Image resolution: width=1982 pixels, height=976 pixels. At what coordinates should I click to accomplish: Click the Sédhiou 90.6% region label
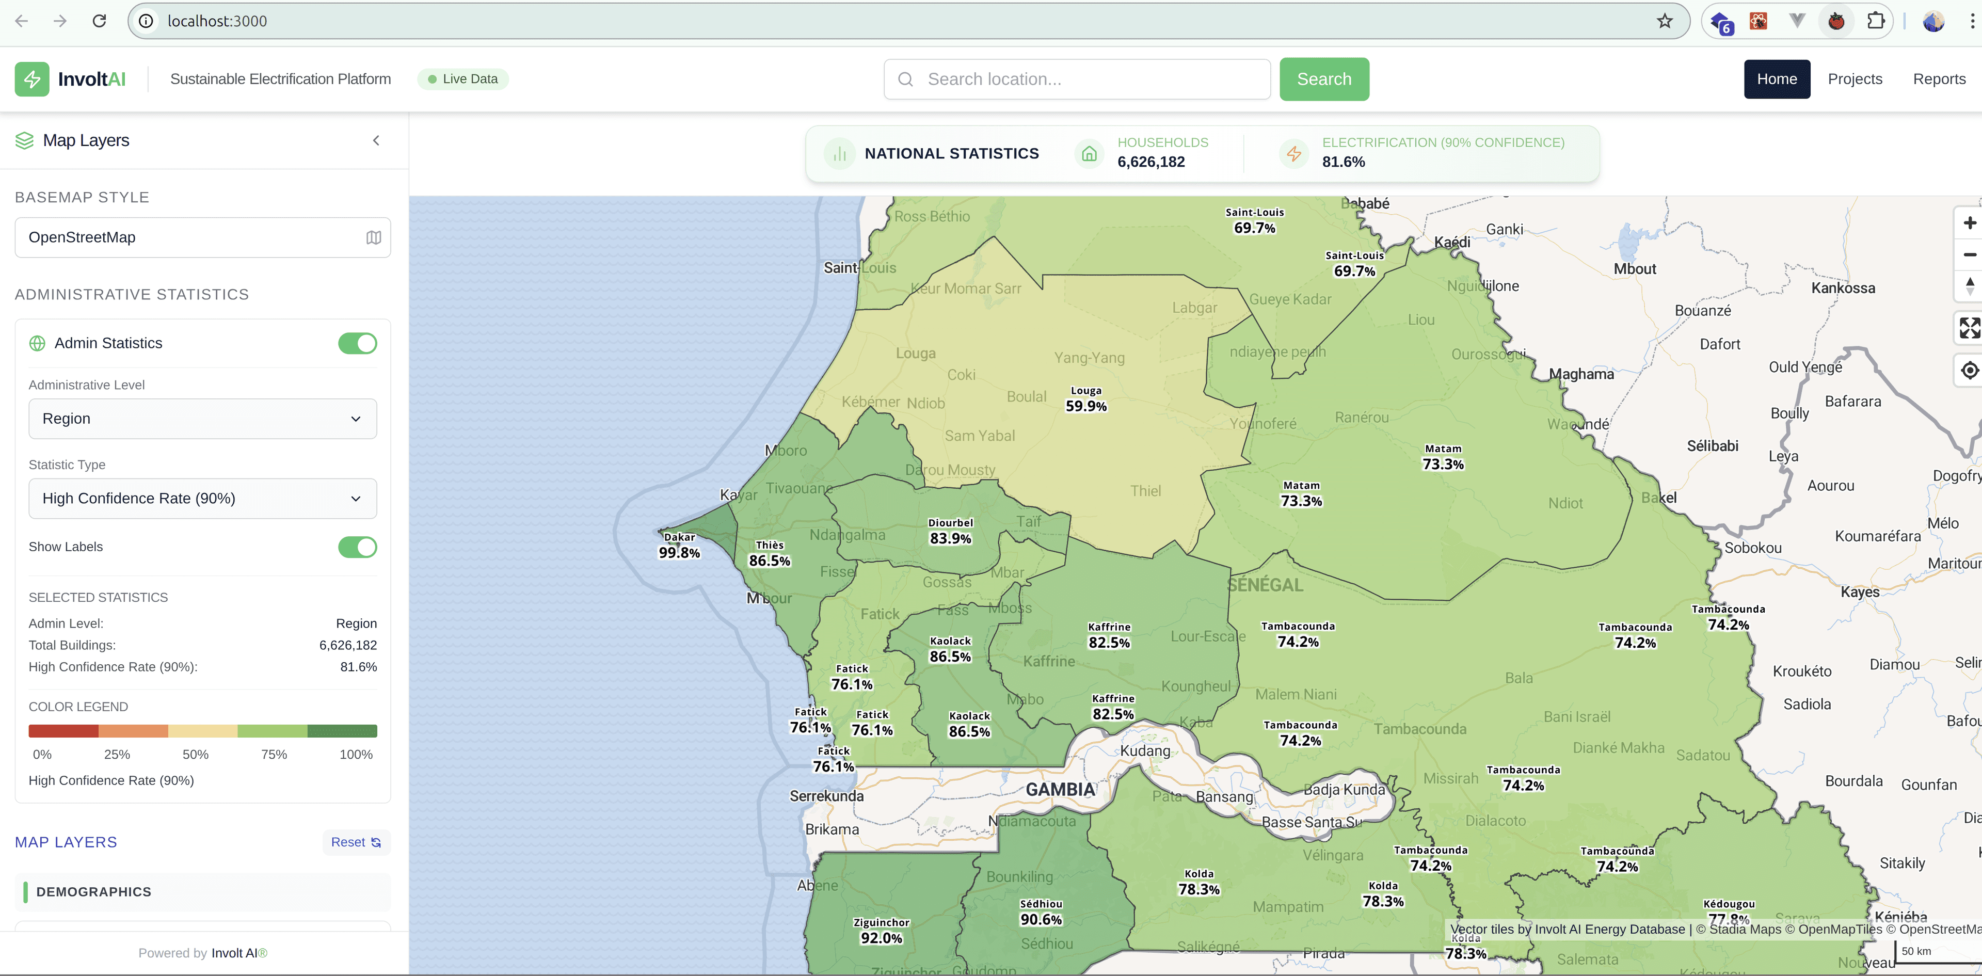(x=1040, y=912)
